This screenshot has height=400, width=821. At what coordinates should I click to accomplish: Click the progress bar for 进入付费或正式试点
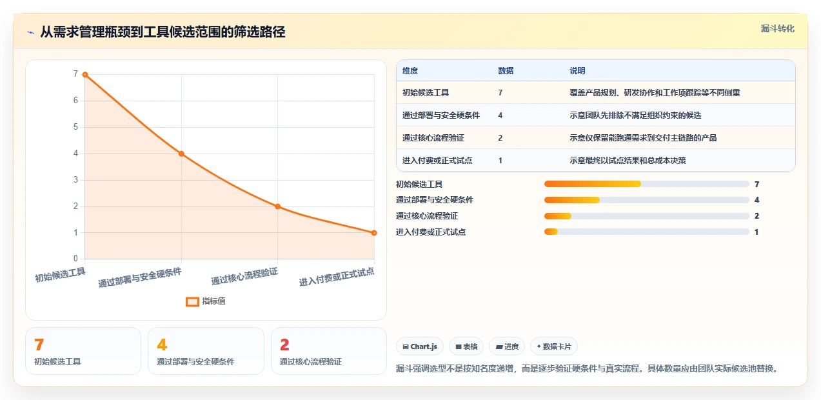pos(647,232)
